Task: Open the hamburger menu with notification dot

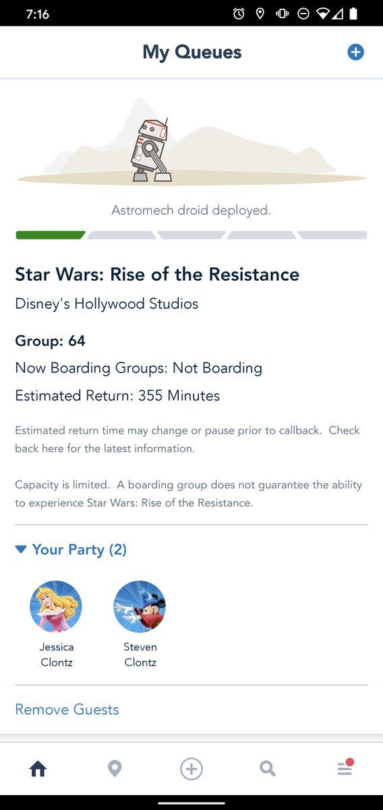Action: 345,767
